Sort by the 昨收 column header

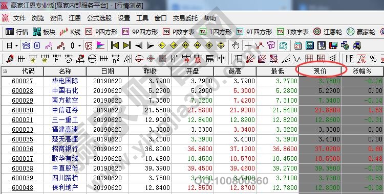(150, 71)
